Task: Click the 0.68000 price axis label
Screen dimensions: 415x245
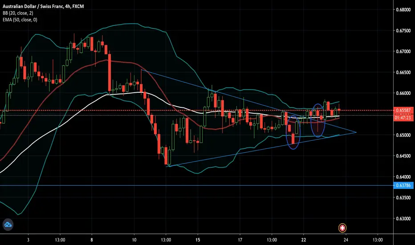Action: (403, 10)
